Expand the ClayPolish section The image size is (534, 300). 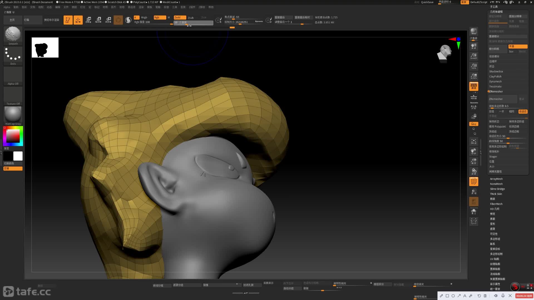(x=495, y=77)
